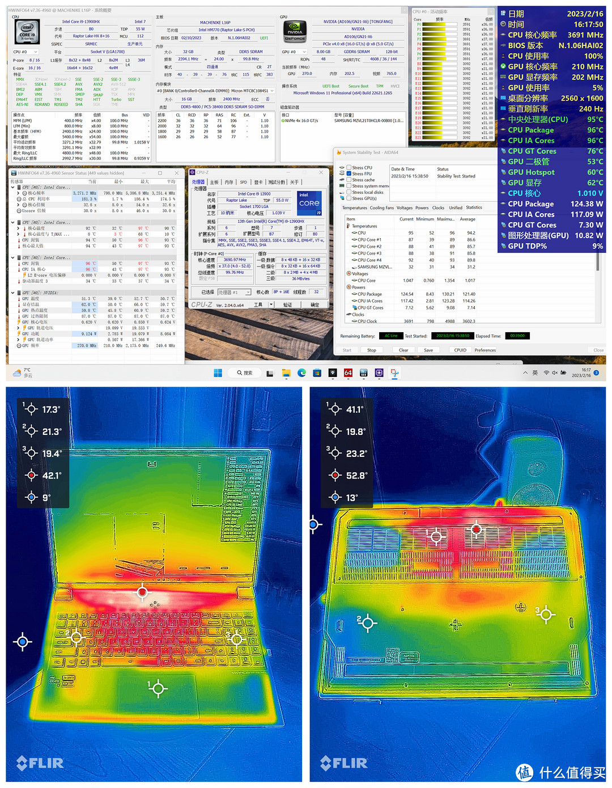The height and width of the screenshot is (788, 612).
Task: Click the weather widget showing 7°C
Action: click(x=23, y=372)
